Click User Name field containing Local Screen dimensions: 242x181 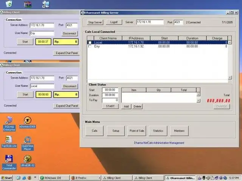(x=42, y=86)
